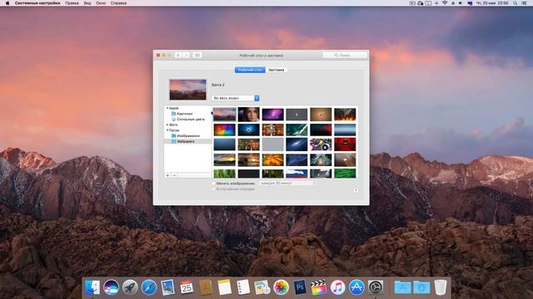Click the date and time in menu bar
The image size is (533, 299).
[492, 3]
